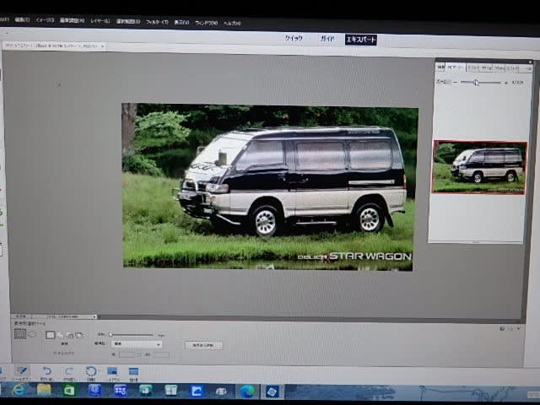Screen dimensions: 540x405
Task: Open the ヘルプ (Help) menu
Action: point(232,24)
